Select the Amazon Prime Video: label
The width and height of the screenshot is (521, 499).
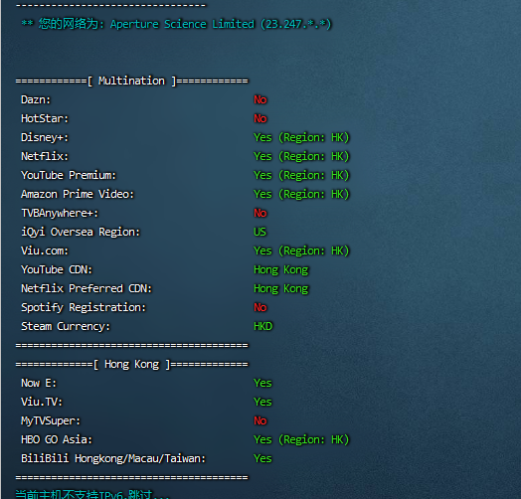[78, 194]
